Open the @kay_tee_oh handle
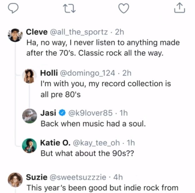 coord(96,143)
